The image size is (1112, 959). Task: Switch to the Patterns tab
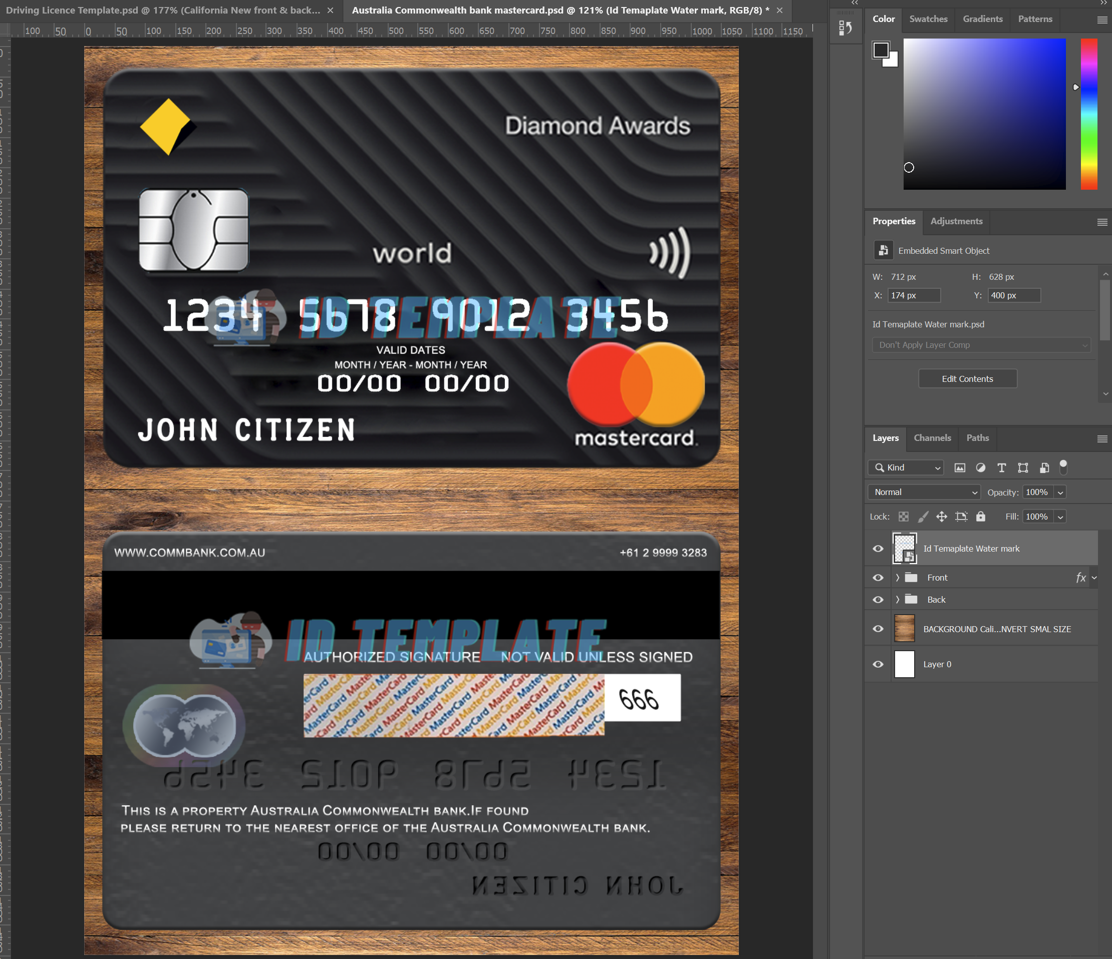[1035, 20]
